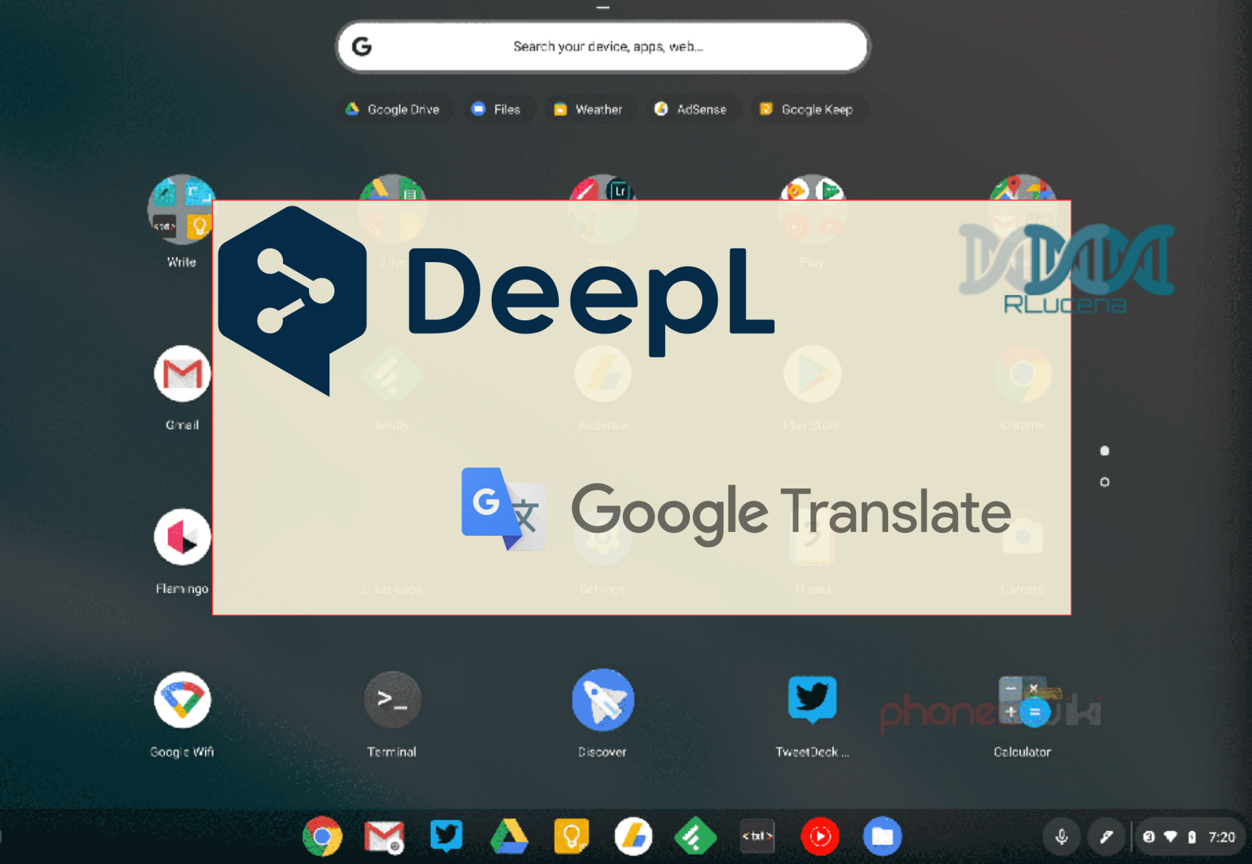The width and height of the screenshot is (1252, 864).
Task: Launch the Discover rocket app
Action: pos(603,700)
